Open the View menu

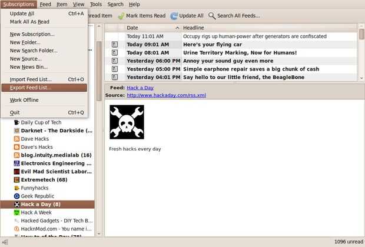tap(79, 4)
